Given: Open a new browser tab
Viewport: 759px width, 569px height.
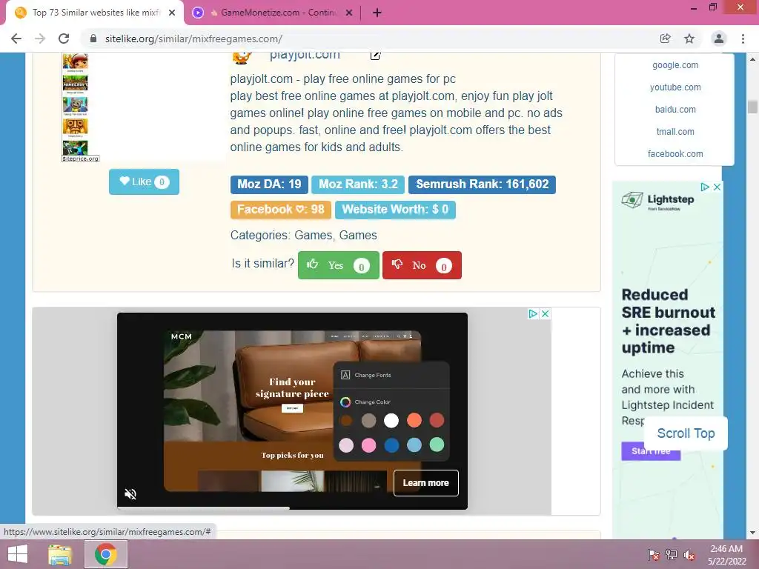Looking at the screenshot, I should tap(377, 13).
